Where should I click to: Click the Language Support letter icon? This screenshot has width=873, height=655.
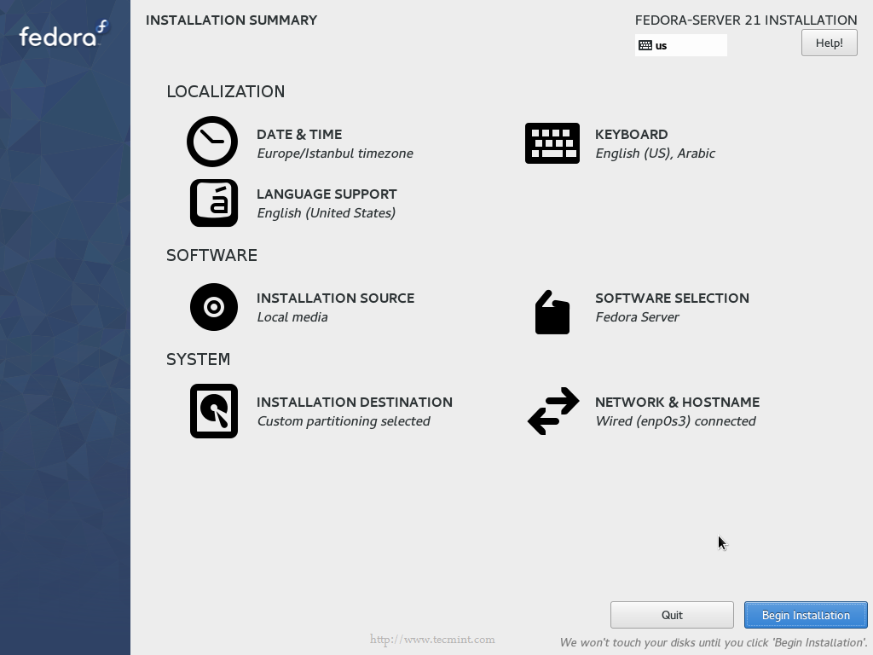pyautogui.click(x=214, y=203)
